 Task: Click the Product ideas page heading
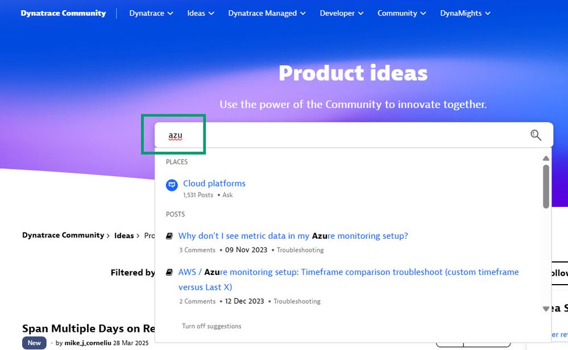(353, 73)
